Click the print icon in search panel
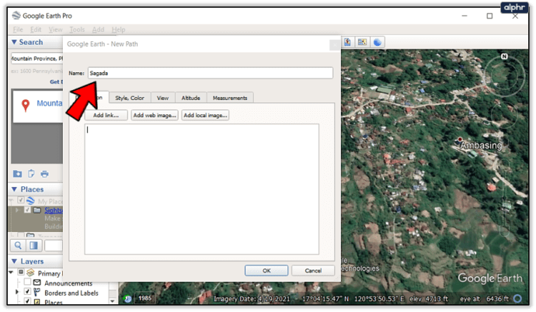 pyautogui.click(x=45, y=173)
